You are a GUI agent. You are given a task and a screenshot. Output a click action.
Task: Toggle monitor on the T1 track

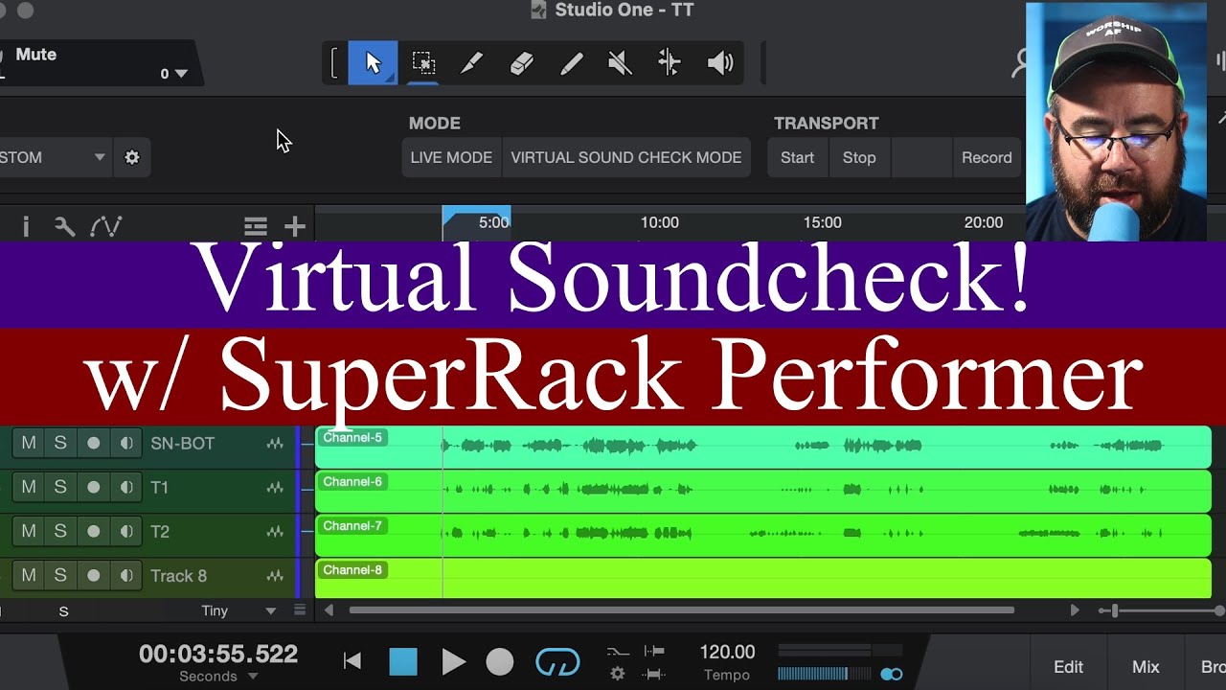coord(126,487)
